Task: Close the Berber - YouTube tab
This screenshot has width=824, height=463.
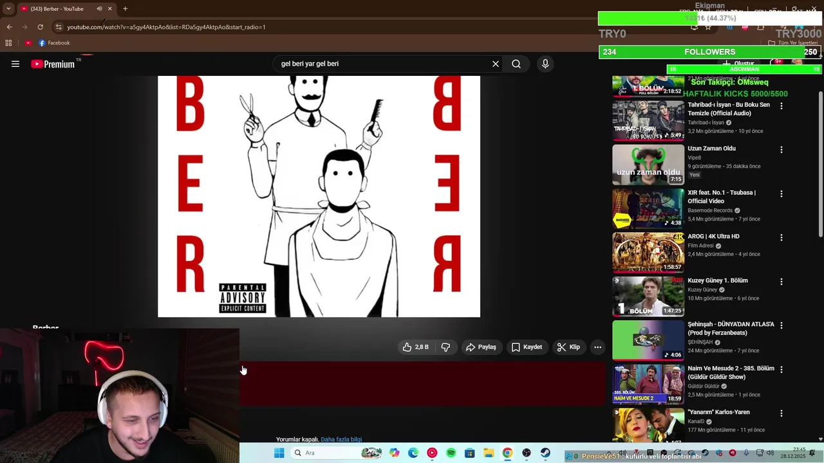Action: click(109, 9)
